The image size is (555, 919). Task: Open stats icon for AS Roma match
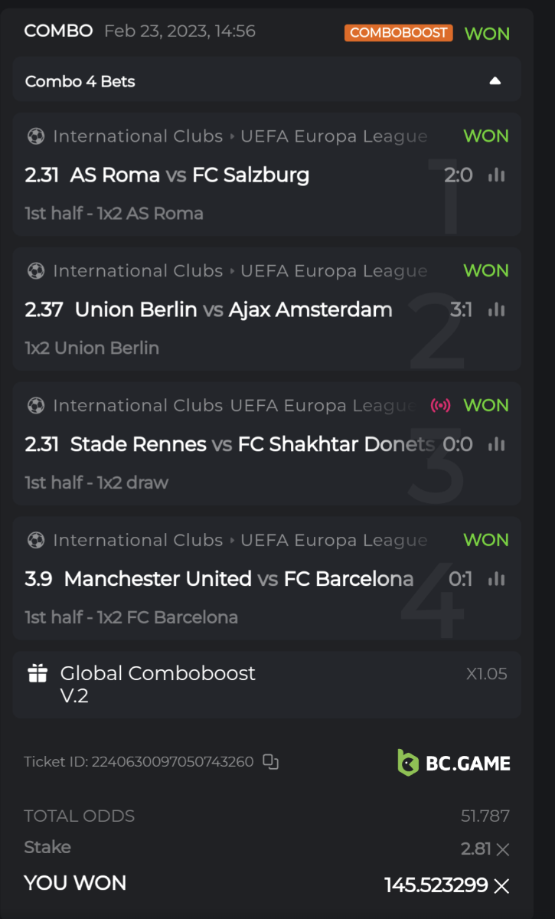[497, 175]
